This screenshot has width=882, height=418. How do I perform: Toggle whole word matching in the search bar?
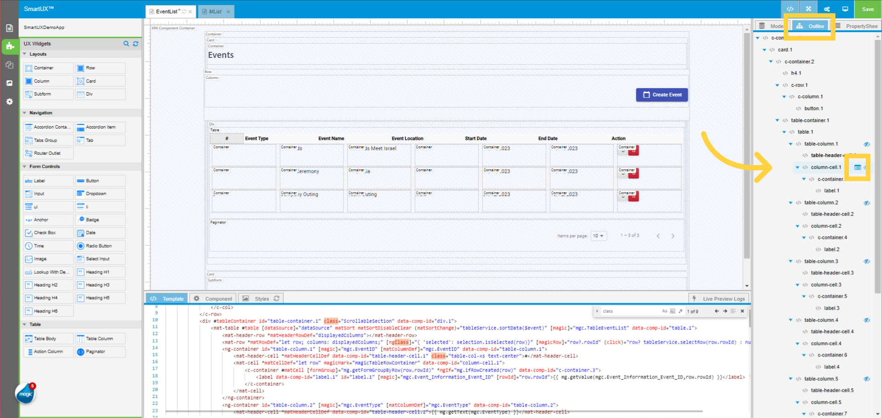[673, 311]
